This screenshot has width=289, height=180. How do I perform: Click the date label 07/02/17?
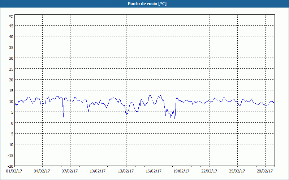pos(70,171)
